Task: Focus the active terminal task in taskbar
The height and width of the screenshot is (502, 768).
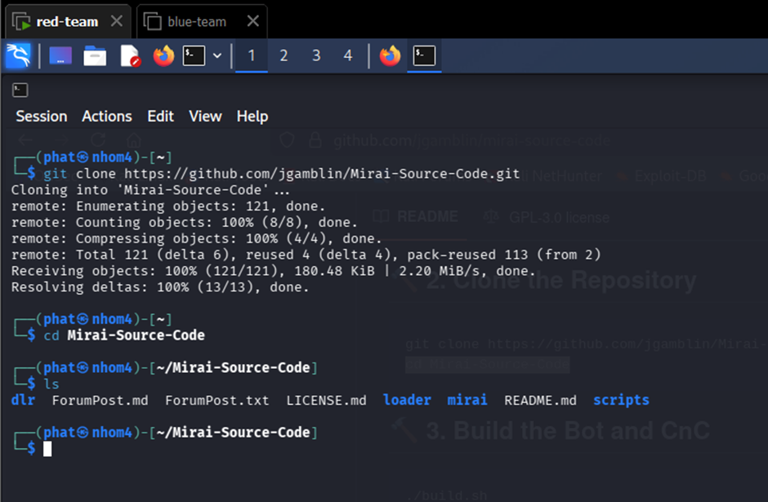Action: coord(424,56)
